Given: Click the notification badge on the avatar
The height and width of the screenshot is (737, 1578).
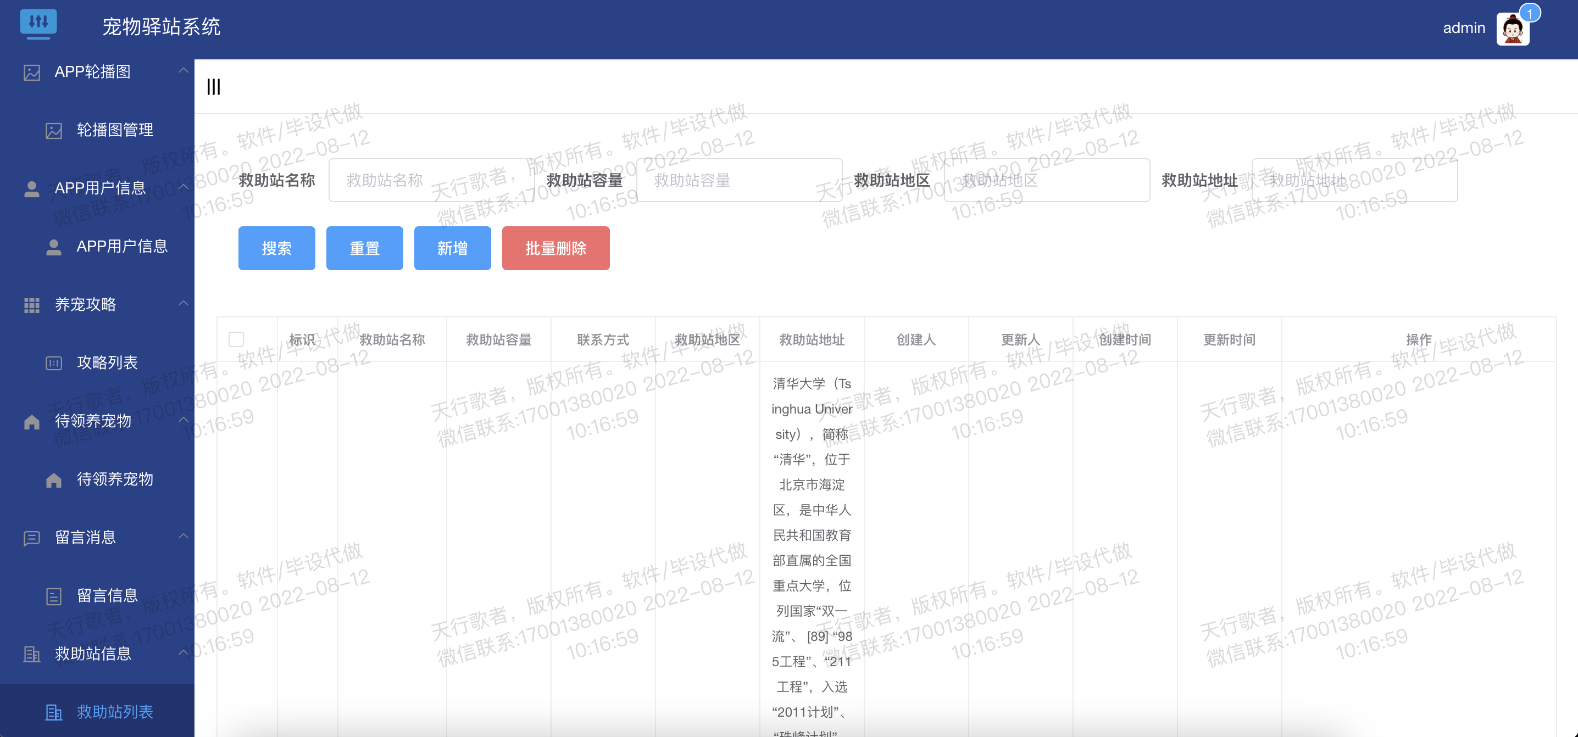Looking at the screenshot, I should 1531,12.
